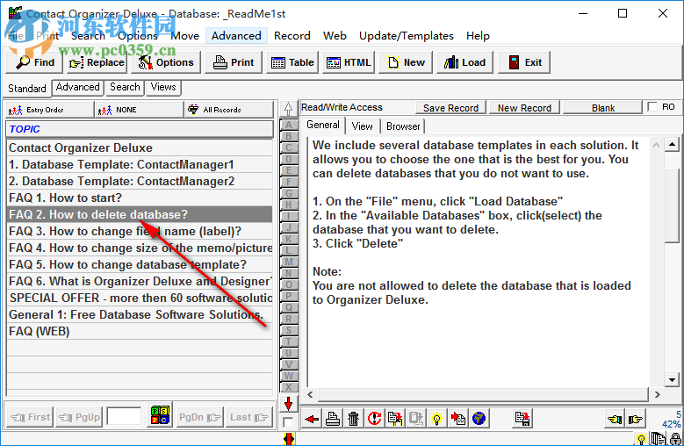Click the memo vertical scrollbar down arrow
Image resolution: width=684 pixels, height=446 pixels.
(x=673, y=380)
